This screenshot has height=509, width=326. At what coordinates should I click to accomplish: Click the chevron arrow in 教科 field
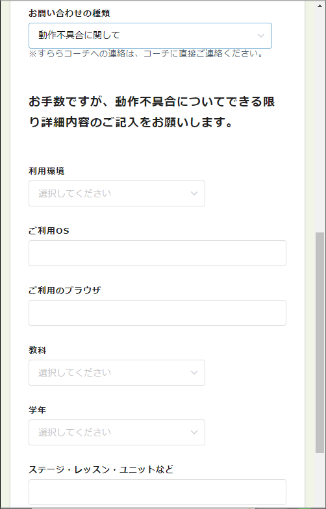coord(194,373)
